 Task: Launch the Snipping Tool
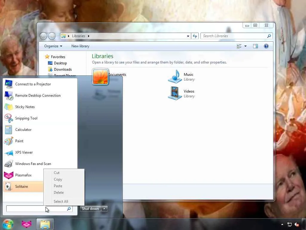(40, 118)
